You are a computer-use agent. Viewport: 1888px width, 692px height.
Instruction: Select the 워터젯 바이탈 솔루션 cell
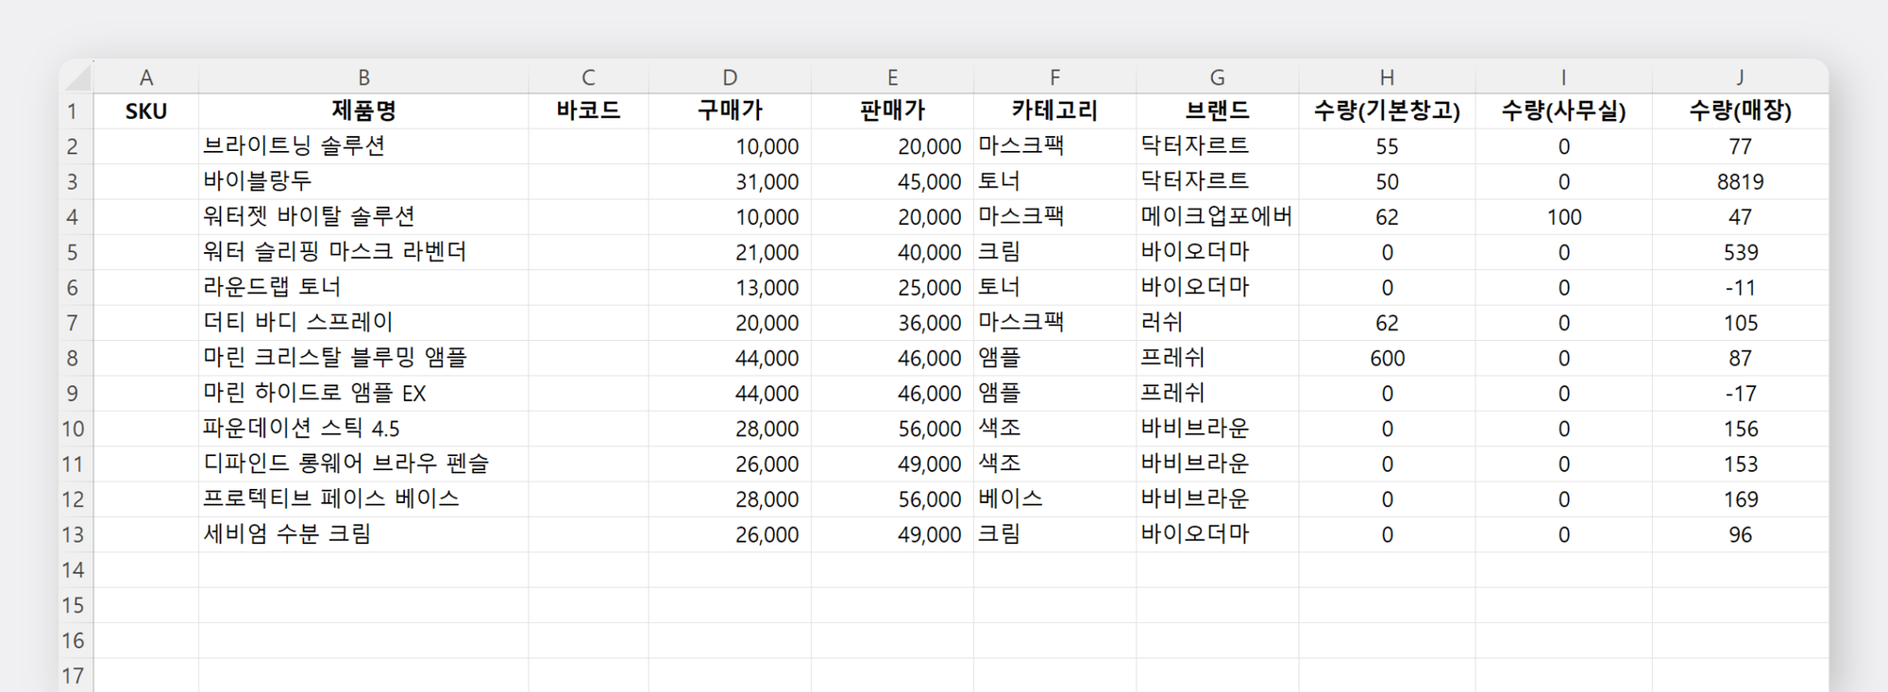pyautogui.click(x=363, y=217)
